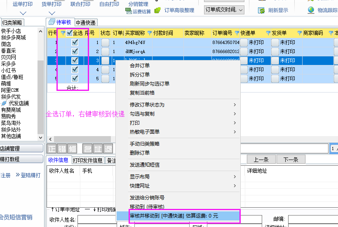Click filter icon on 订单编号 column
338x227 pixels.
(x=237, y=33)
